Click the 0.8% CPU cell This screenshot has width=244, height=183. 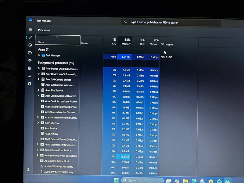coord(110,56)
